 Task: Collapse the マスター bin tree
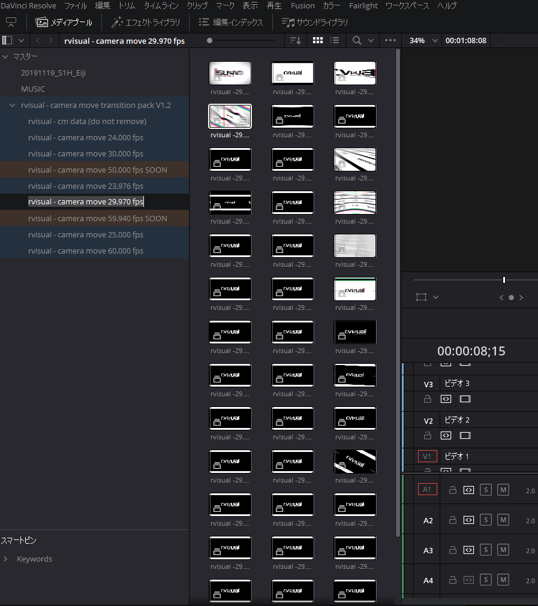coord(5,57)
